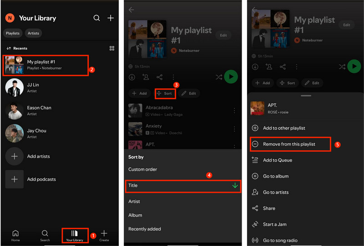Choose Share in track menu
Screen dimensions: 364x246
[x=305, y=208]
